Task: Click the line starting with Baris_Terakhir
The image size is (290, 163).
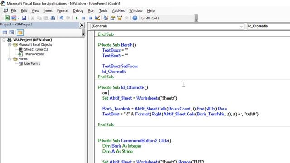Action: [164, 109]
